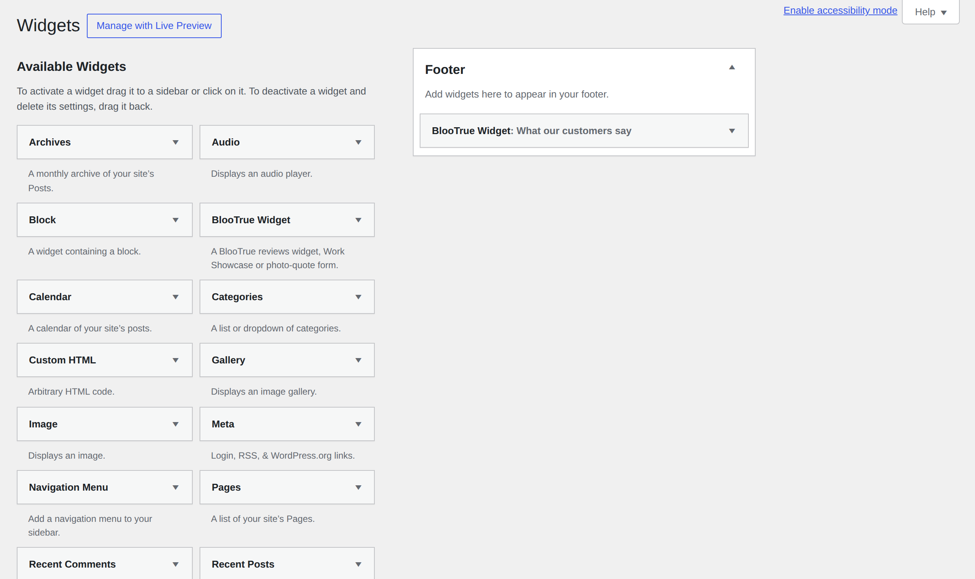Expand the Pages widget arrow
Screen dimensions: 975x579
pyautogui.click(x=358, y=487)
